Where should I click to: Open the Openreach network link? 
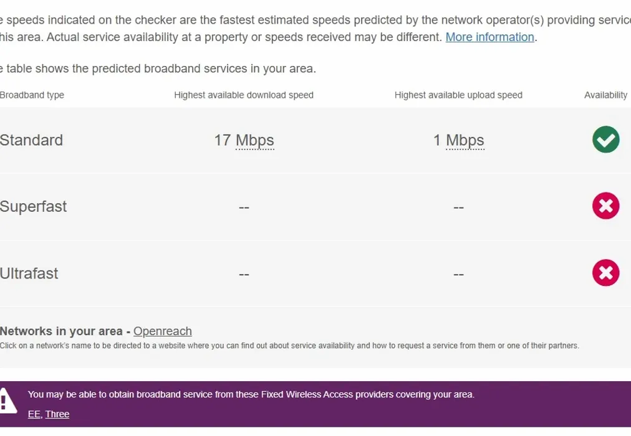pyautogui.click(x=163, y=331)
